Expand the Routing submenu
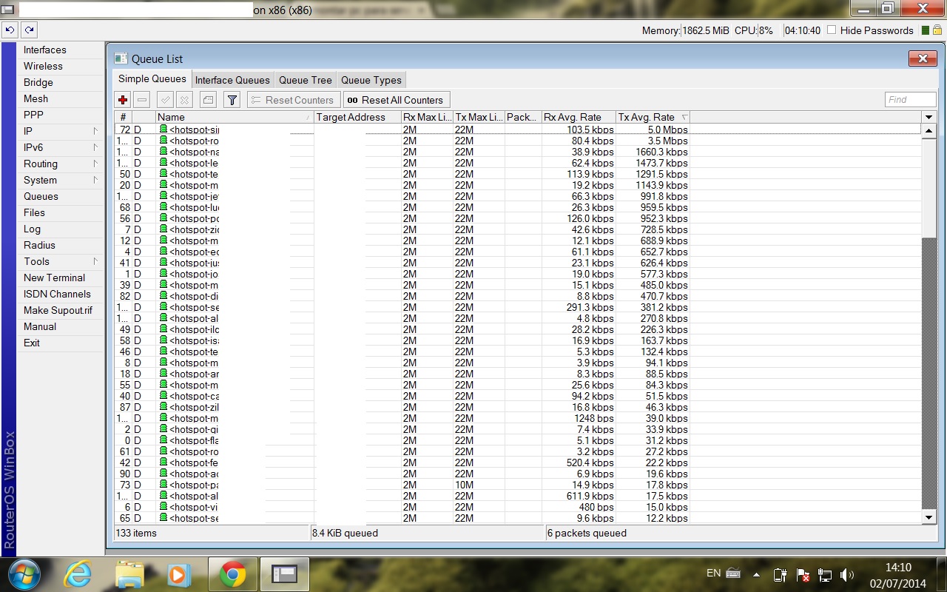This screenshot has height=592, width=947. tap(95, 164)
